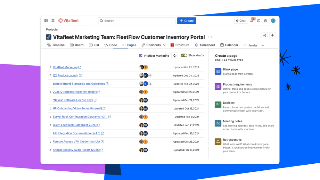Click the Projects breadcrumb
Screen dimensions: 320x180
52,29
